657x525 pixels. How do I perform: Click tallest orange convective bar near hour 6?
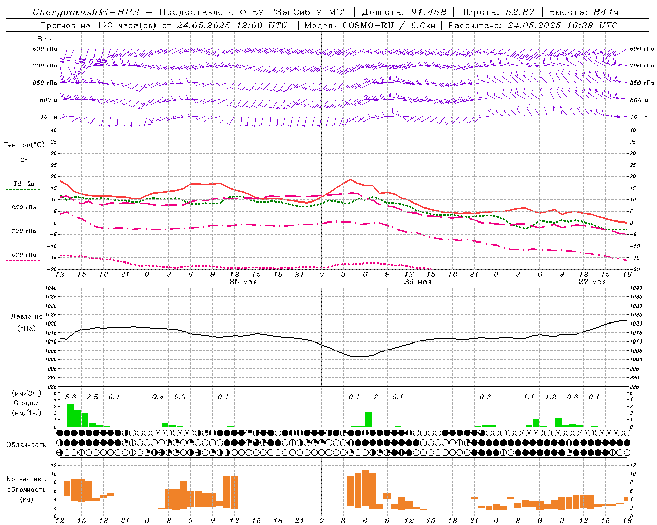click(365, 489)
